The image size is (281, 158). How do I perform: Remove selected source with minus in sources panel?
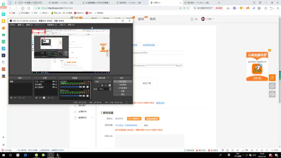click(x=40, y=98)
